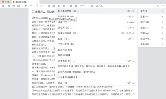Go to the previous page with the left arrow
The width and height of the screenshot is (166, 99).
click(x=26, y=6)
